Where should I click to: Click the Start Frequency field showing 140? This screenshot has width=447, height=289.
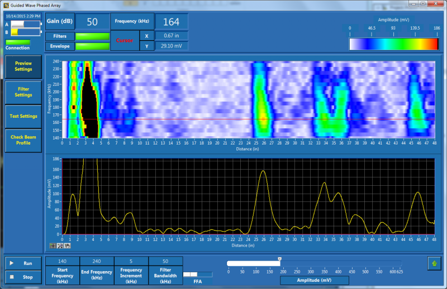[62, 261]
